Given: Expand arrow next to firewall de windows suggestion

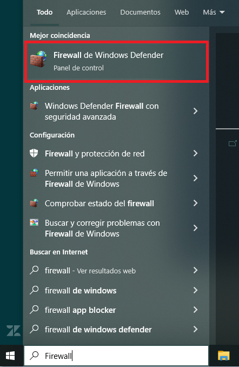Looking at the screenshot, I should tap(196, 290).
